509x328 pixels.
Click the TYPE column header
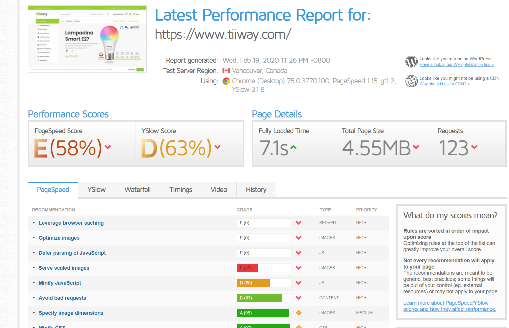pyautogui.click(x=325, y=210)
